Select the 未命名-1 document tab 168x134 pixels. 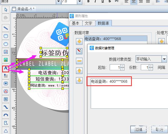23,9
